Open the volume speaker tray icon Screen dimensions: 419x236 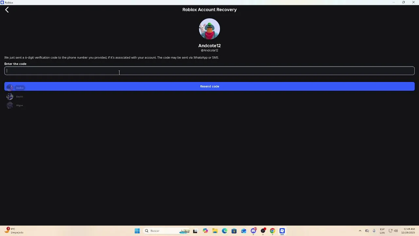[x=396, y=231]
